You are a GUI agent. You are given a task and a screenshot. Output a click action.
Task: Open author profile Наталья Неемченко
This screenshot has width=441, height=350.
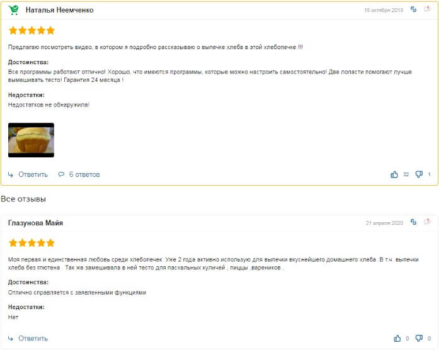[x=59, y=10]
